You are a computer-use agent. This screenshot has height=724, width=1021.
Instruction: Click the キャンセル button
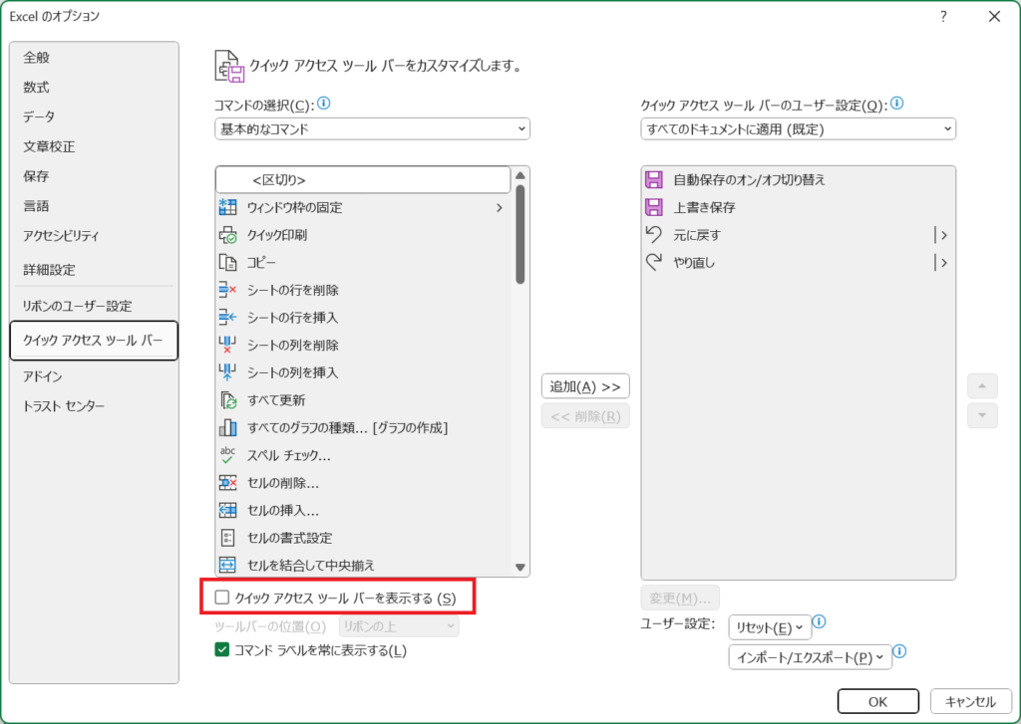[x=970, y=701]
